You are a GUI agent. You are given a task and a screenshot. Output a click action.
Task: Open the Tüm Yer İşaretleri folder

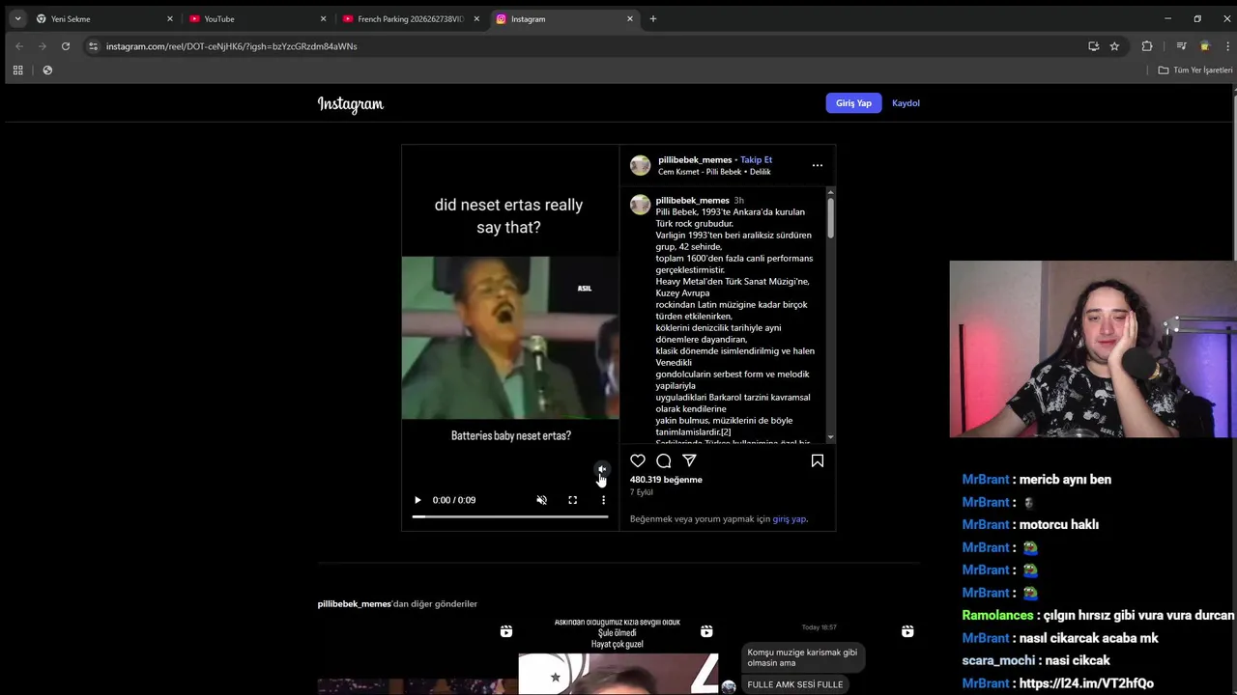click(x=1195, y=69)
